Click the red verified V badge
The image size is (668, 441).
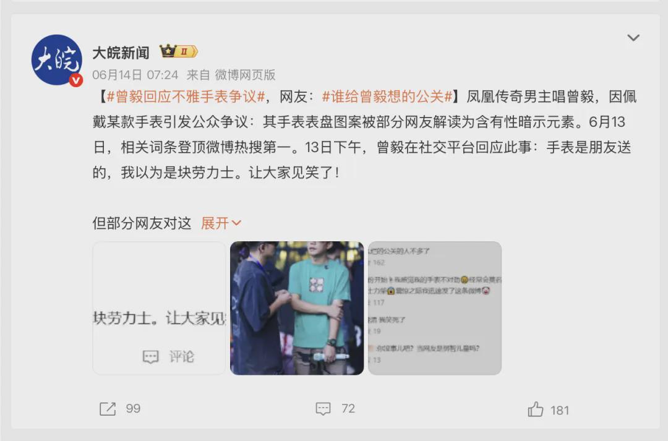click(76, 80)
